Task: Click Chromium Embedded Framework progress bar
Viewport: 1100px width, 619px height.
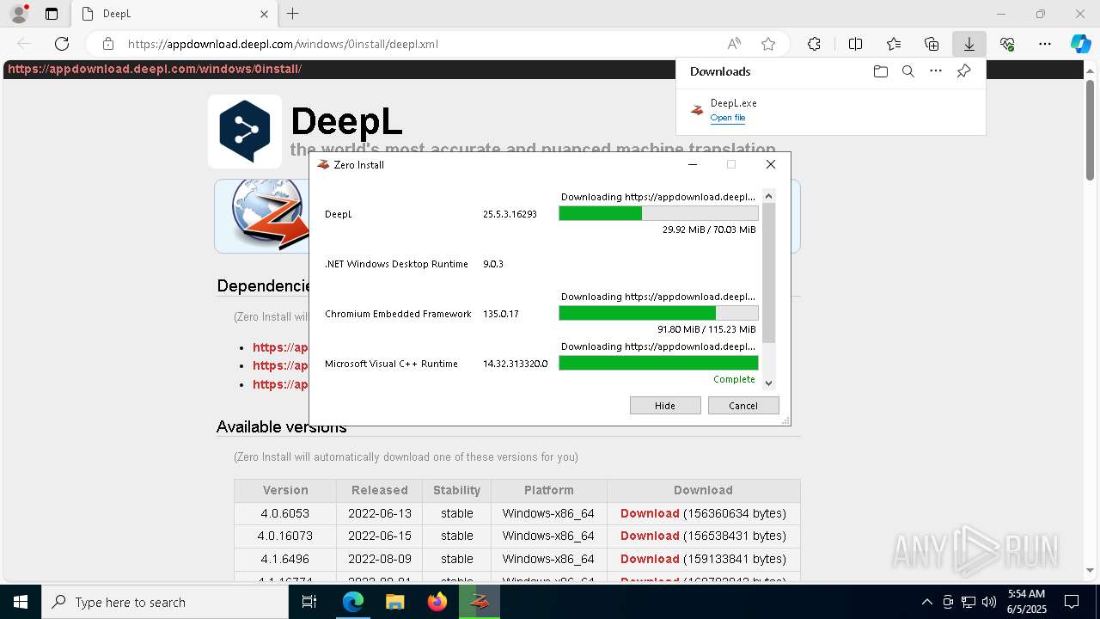Action: pos(658,313)
